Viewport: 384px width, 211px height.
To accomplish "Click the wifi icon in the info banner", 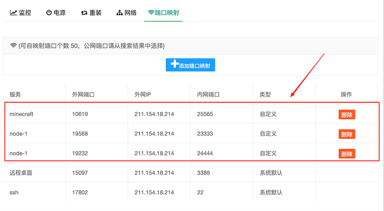I will click(x=13, y=46).
